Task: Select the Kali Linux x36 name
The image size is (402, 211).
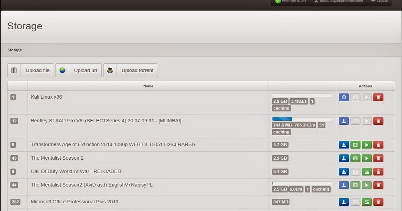Action: [x=46, y=97]
